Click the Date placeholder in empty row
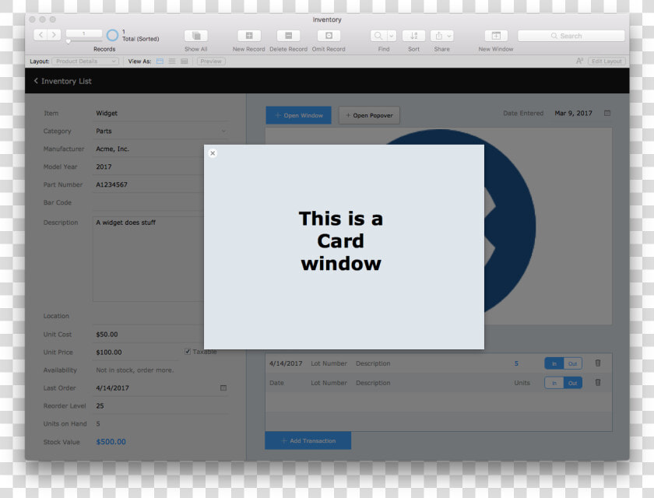 (x=276, y=383)
